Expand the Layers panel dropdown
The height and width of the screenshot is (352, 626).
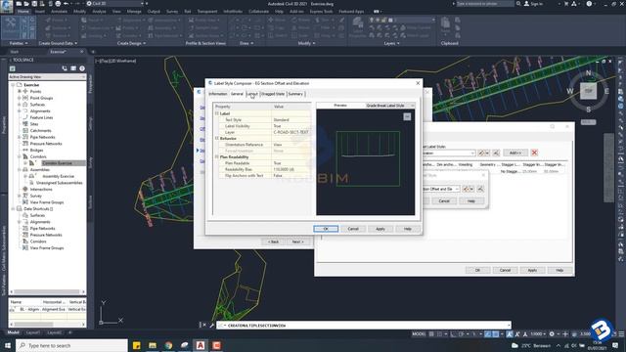[391, 43]
